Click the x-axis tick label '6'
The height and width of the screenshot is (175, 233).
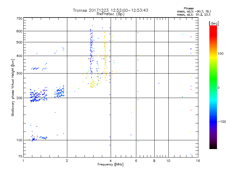pyautogui.click(x=136, y=161)
